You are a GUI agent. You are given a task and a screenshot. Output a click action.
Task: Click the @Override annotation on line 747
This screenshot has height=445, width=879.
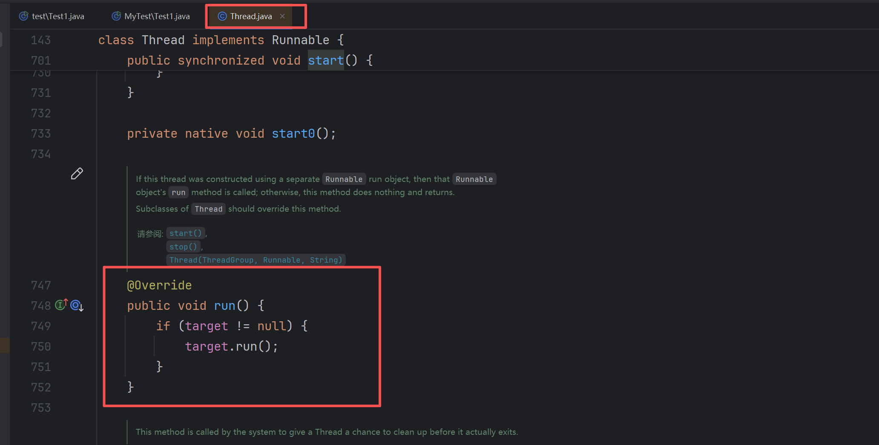click(x=159, y=285)
